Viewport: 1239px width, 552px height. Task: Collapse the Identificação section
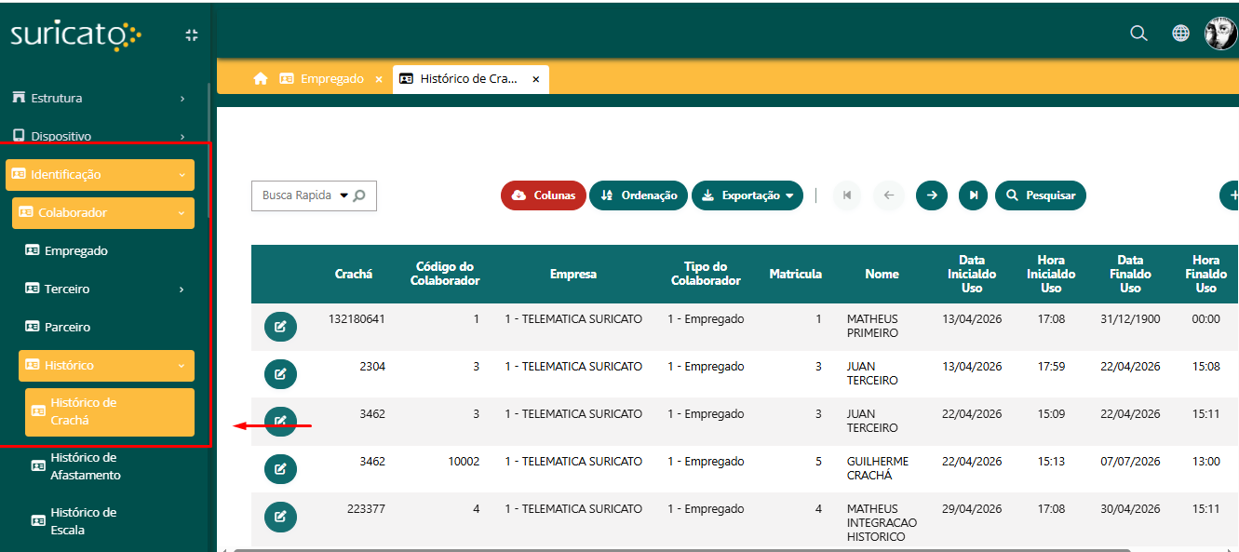coord(100,174)
